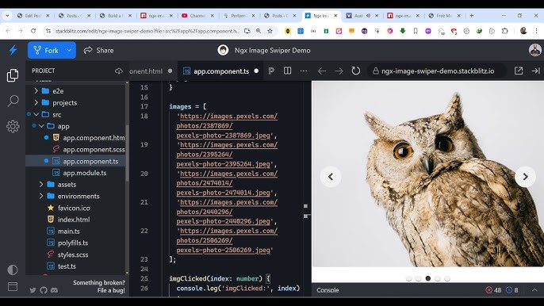Open the GitHub icon link
The image size is (544, 306).
pyautogui.click(x=44, y=290)
